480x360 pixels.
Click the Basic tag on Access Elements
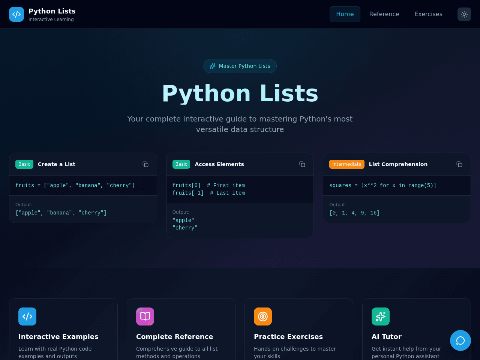click(181, 164)
